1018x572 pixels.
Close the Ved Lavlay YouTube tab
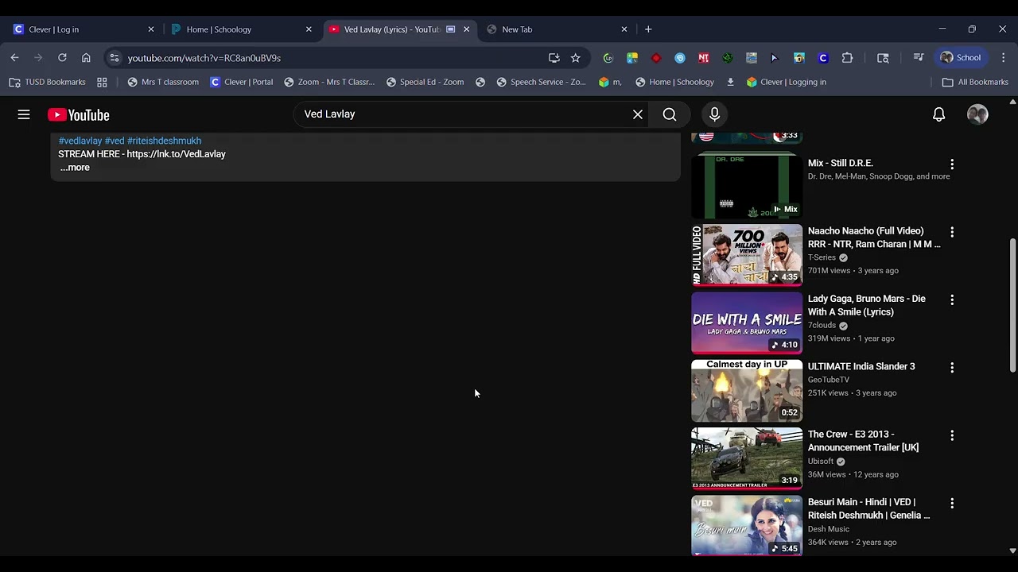[467, 29]
